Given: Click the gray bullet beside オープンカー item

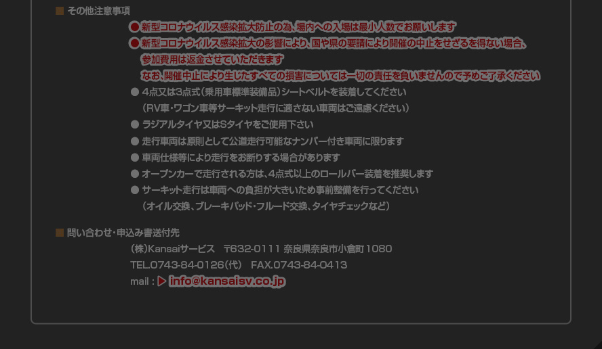Looking at the screenshot, I should pyautogui.click(x=135, y=174).
